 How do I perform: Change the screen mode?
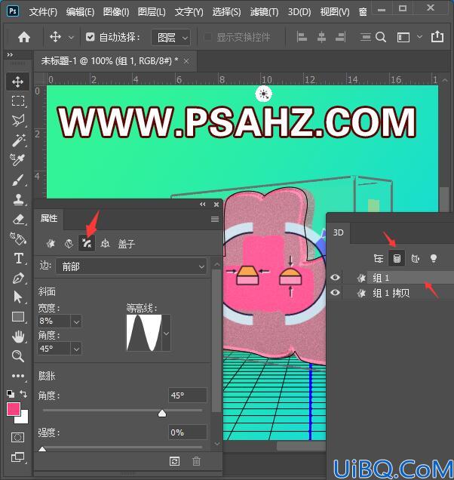[18, 457]
